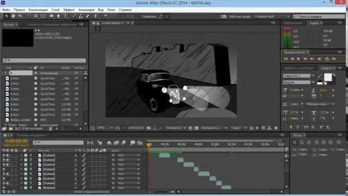The width and height of the screenshot is (348, 196).
Task: Open the Анимация menu
Action: coord(86,10)
